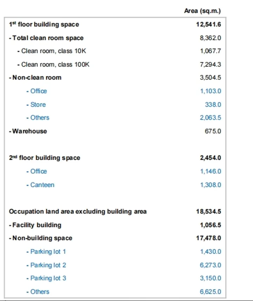
Task: Click the Facility building row label
Action: click(x=35, y=225)
